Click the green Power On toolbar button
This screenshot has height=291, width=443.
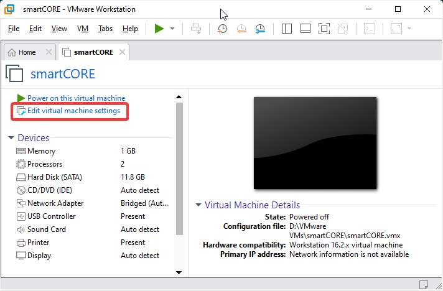[159, 29]
